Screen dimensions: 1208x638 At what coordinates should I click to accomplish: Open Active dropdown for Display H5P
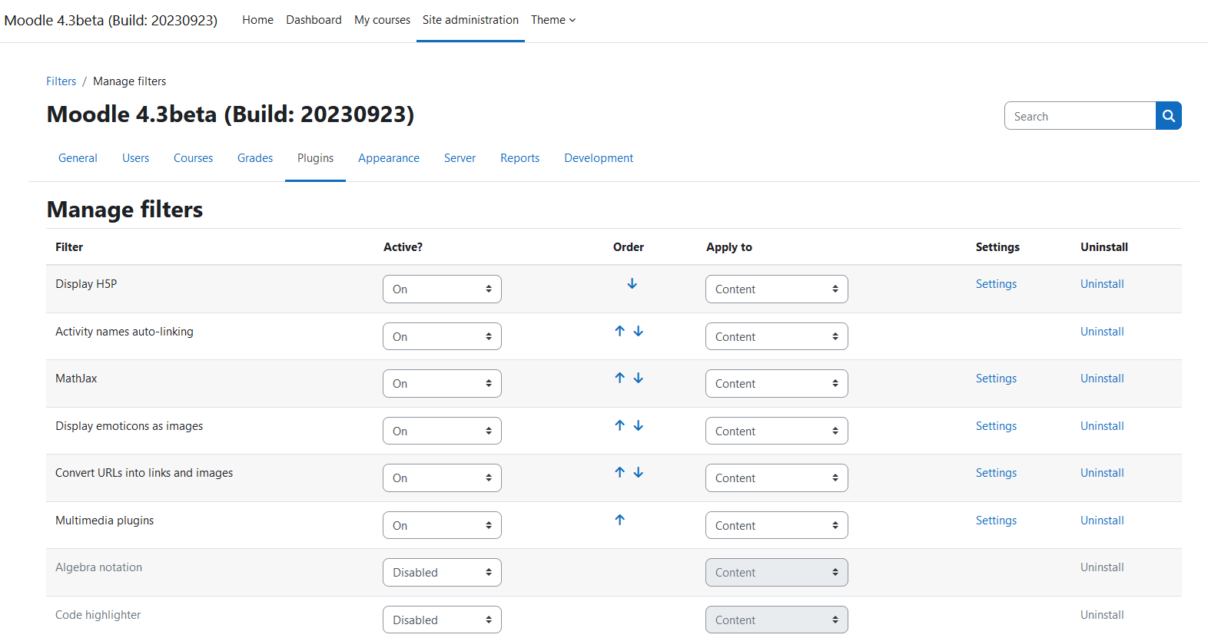click(442, 289)
